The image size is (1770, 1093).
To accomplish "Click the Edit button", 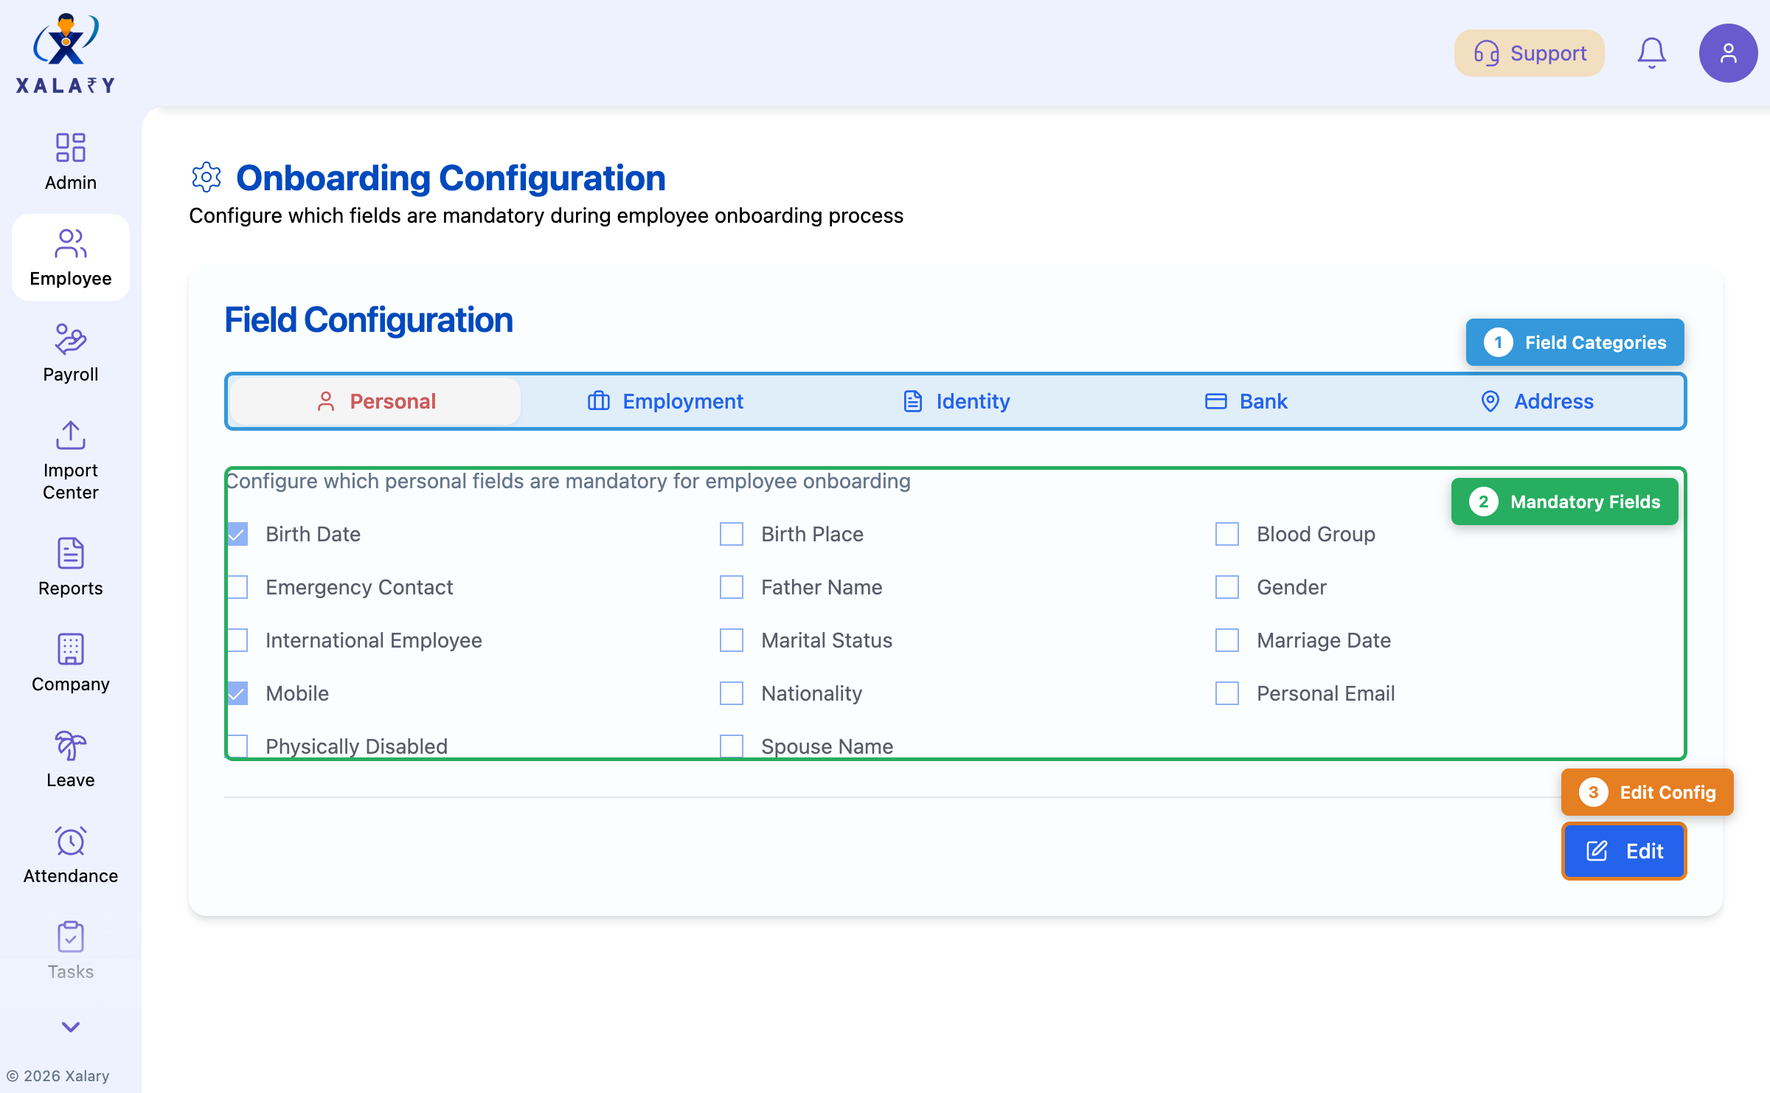I will coord(1624,851).
